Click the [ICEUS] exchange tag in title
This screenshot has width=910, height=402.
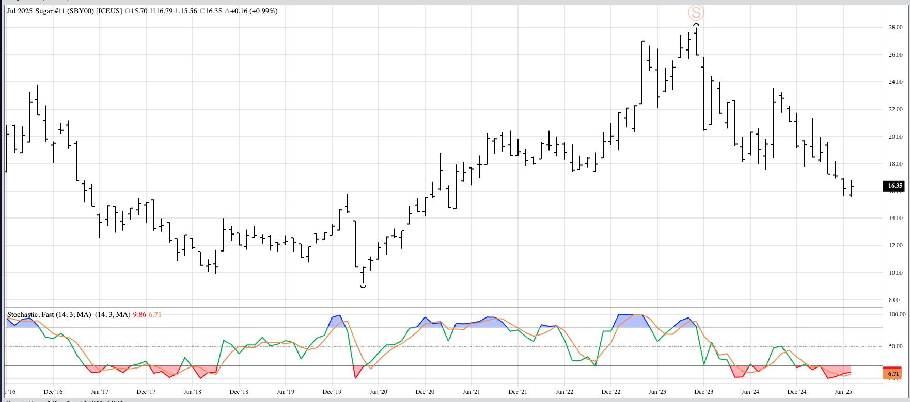tap(109, 11)
